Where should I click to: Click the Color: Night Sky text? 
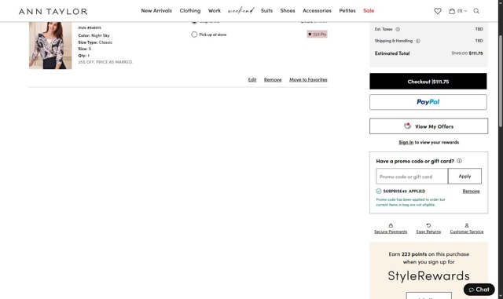[94, 35]
